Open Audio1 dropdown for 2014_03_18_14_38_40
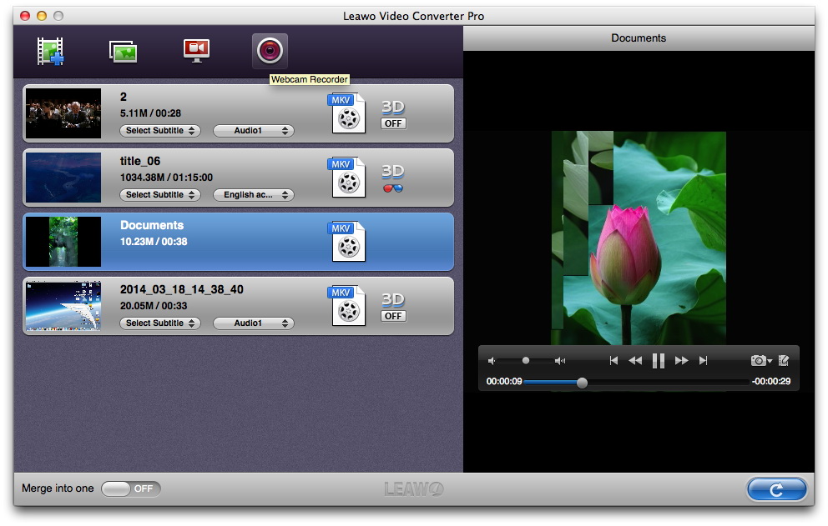Image resolution: width=828 pixels, height=526 pixels. (x=254, y=323)
